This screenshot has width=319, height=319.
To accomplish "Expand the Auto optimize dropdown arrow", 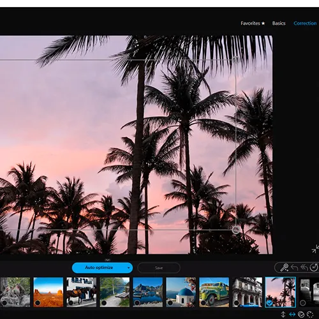I will click(x=129, y=268).
